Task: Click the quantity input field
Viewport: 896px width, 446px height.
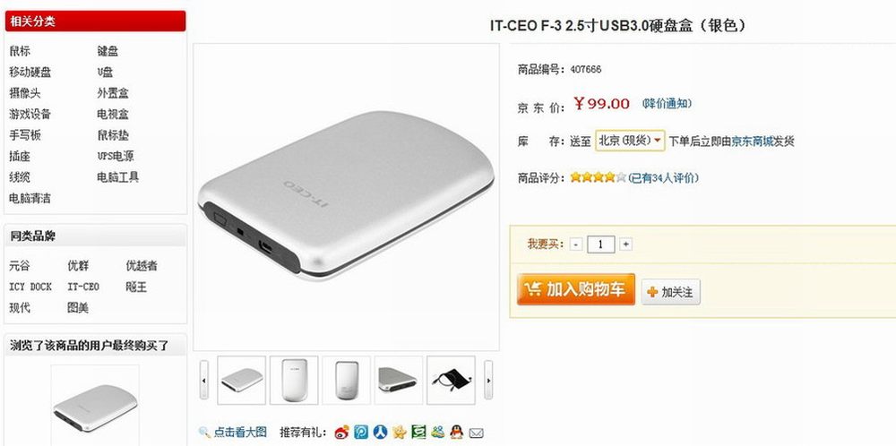Action: pyautogui.click(x=600, y=244)
